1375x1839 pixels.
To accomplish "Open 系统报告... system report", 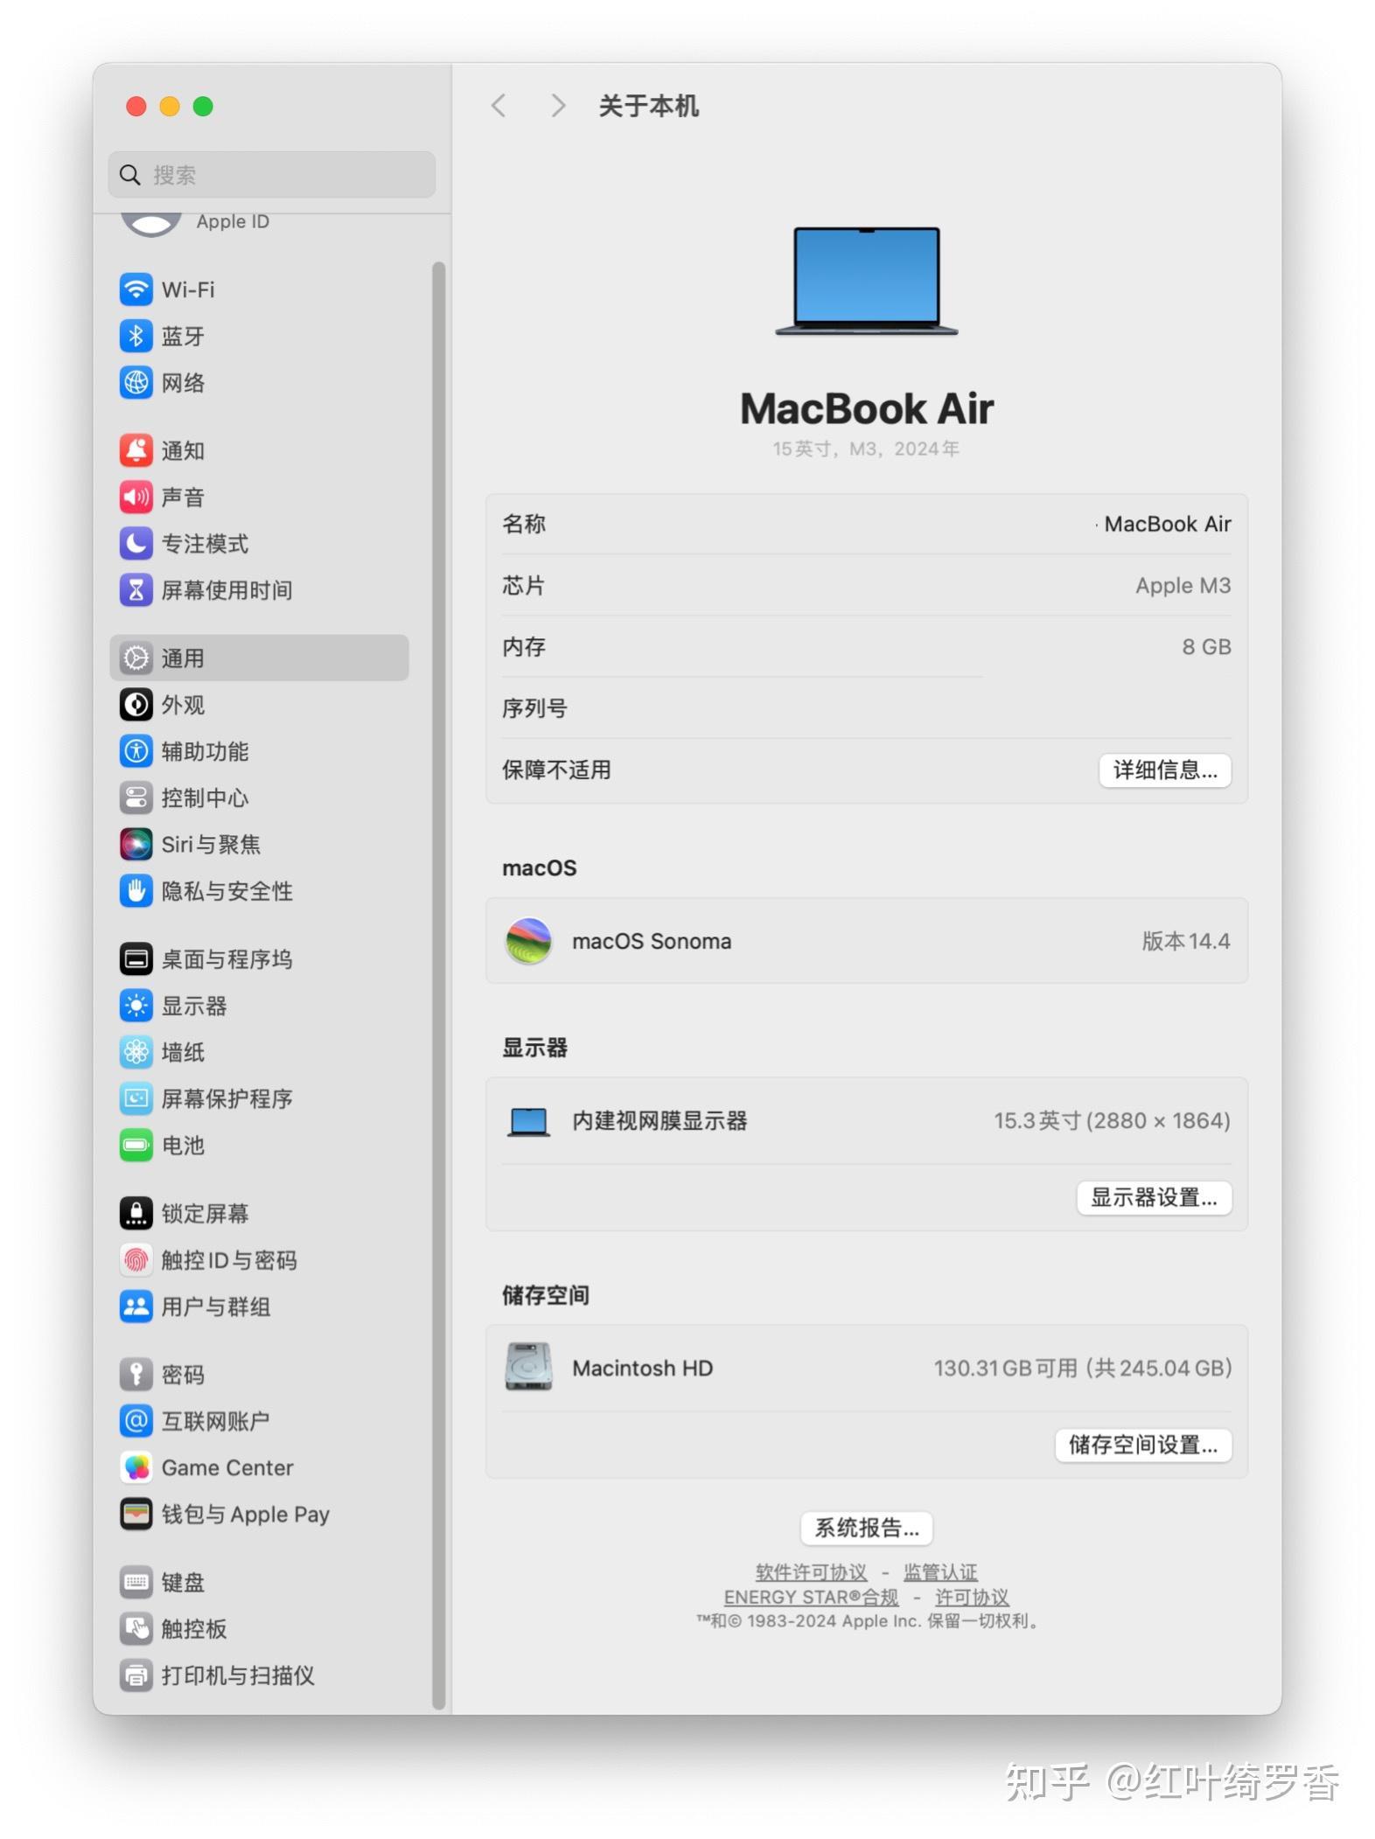I will tap(866, 1528).
